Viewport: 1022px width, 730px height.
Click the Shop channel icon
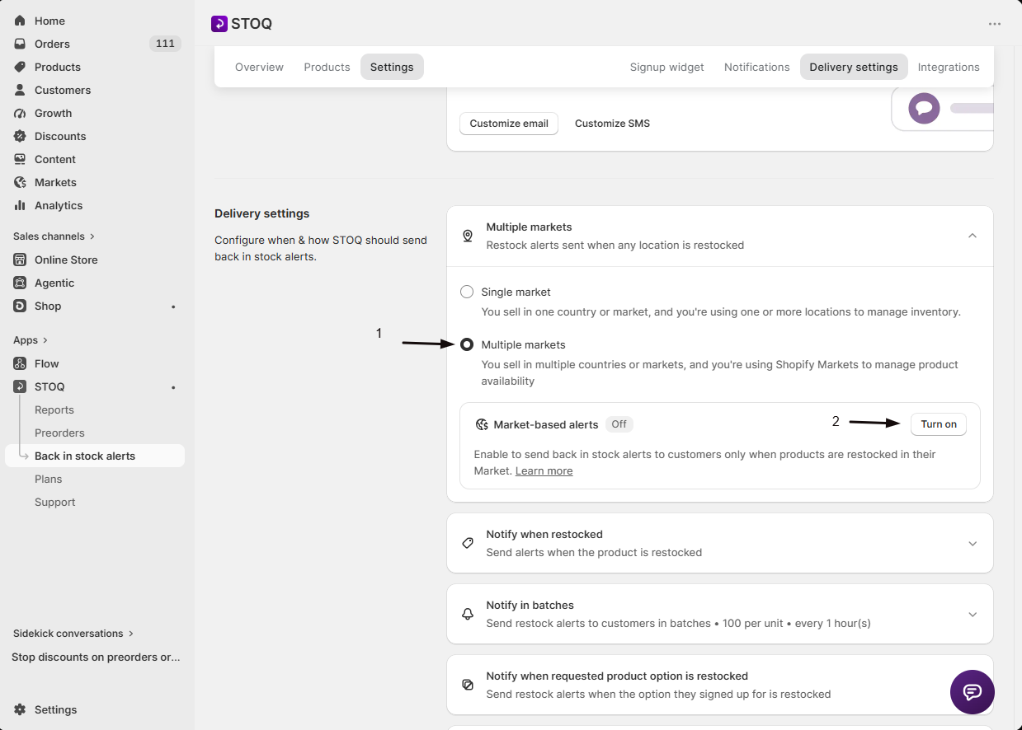[x=20, y=306]
